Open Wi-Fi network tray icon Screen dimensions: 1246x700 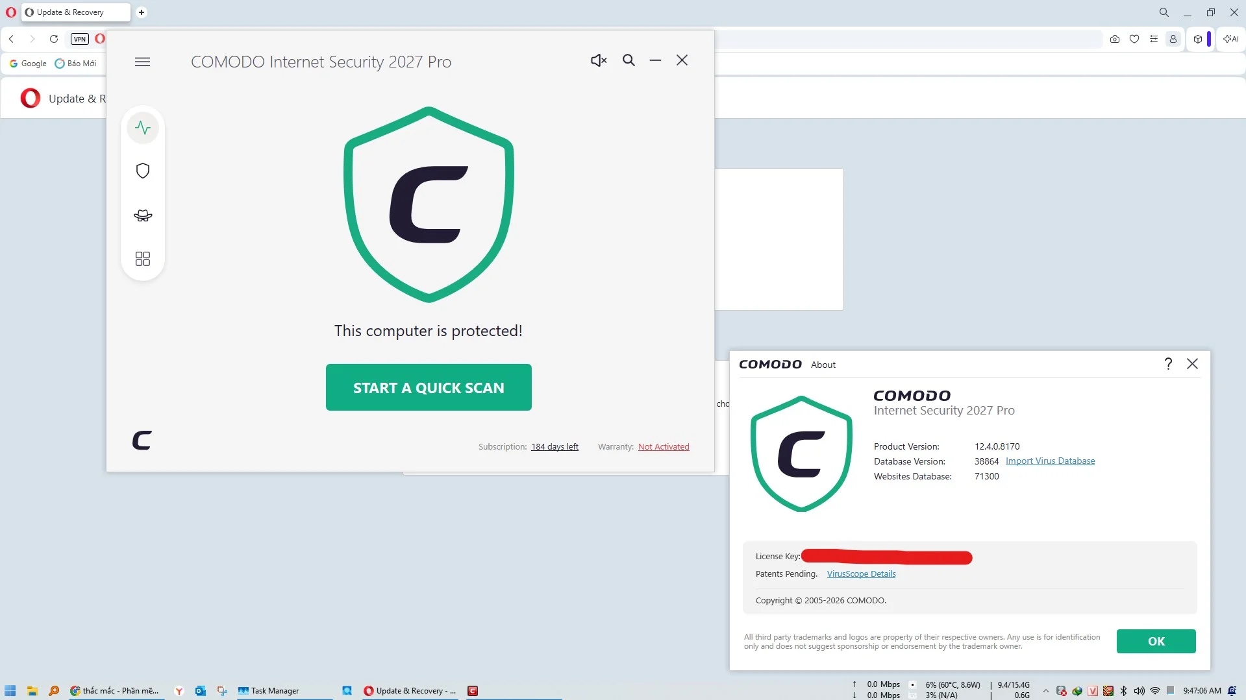pyautogui.click(x=1155, y=691)
